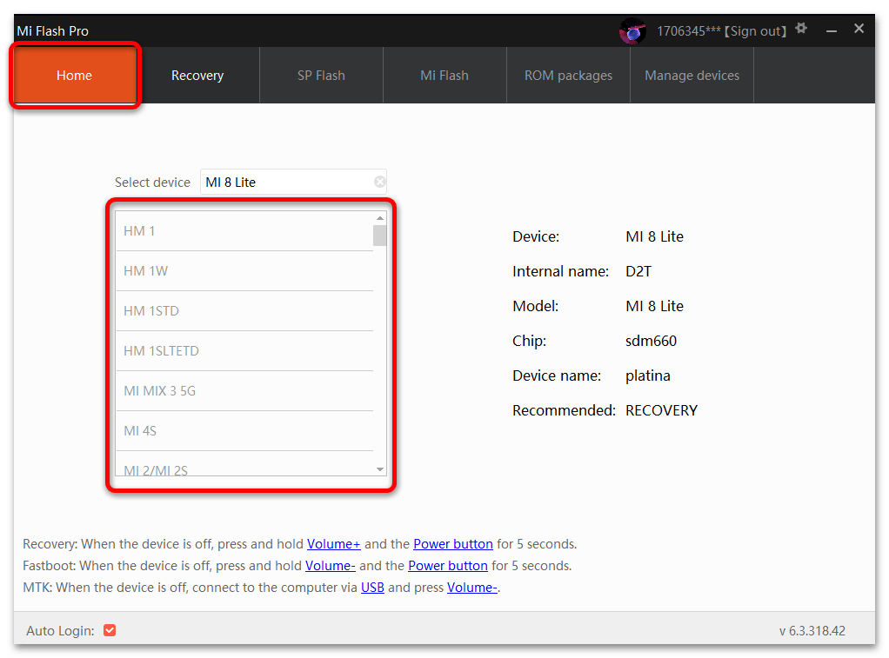
Task: Toggle the Auto Login checkbox
Action: tap(110, 630)
